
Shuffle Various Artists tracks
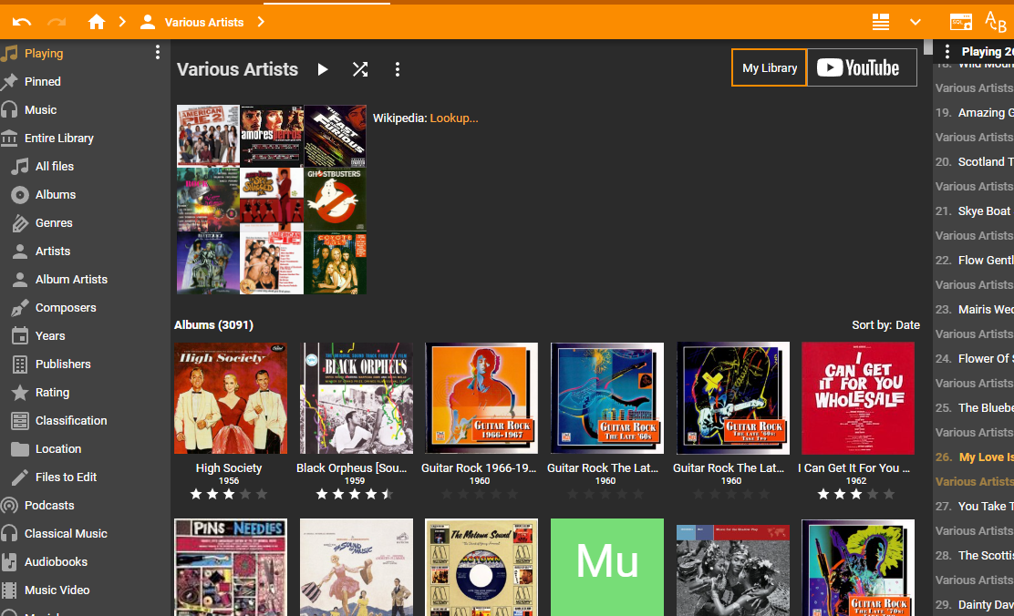pyautogui.click(x=360, y=69)
